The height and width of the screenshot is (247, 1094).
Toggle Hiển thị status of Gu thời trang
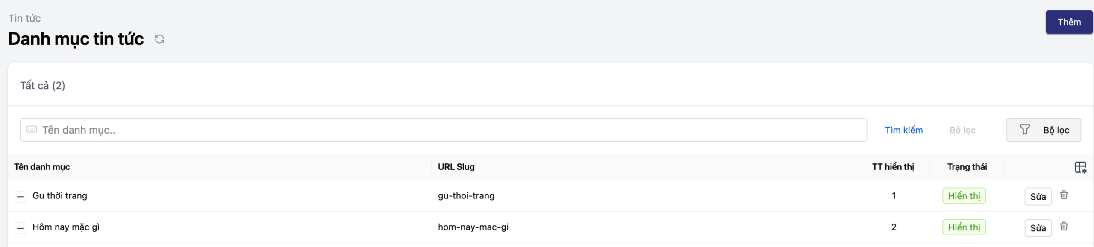pos(964,196)
